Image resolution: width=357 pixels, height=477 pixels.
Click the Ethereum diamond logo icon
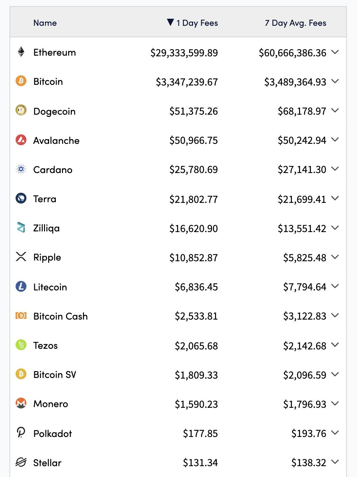21,52
